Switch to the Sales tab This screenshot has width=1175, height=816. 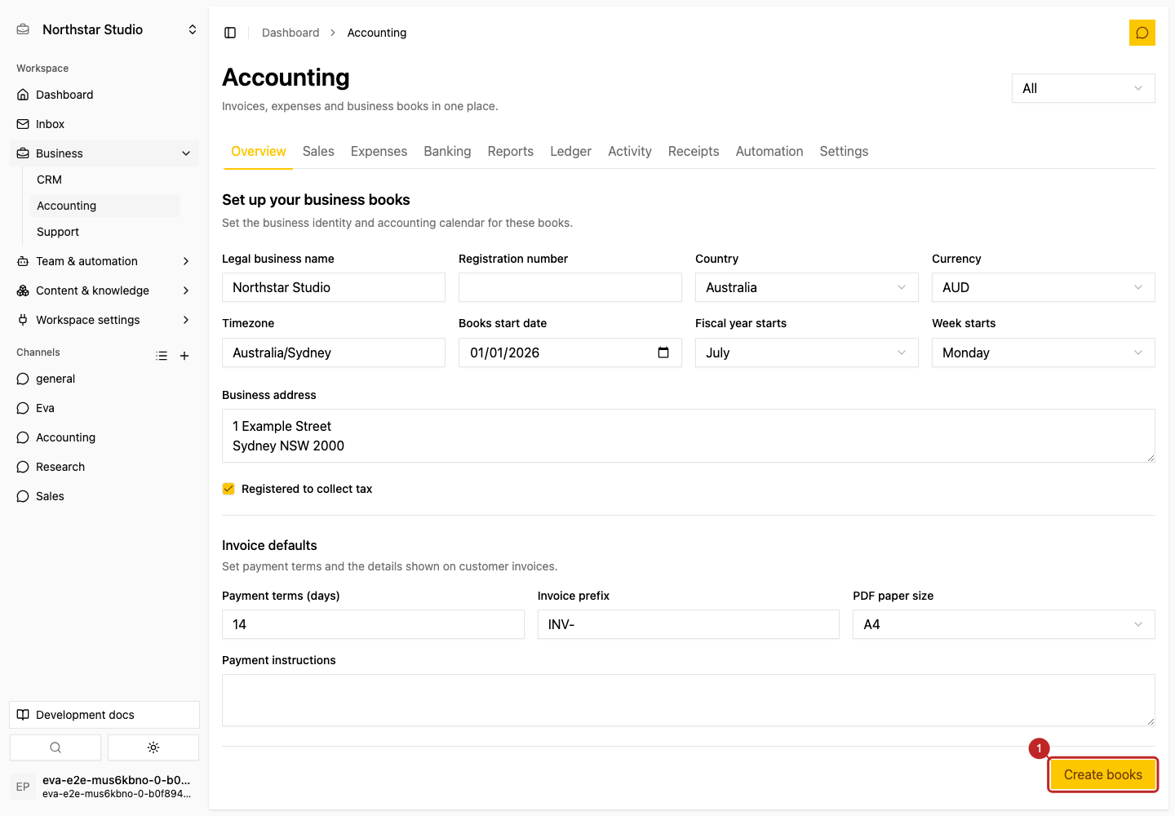point(318,151)
